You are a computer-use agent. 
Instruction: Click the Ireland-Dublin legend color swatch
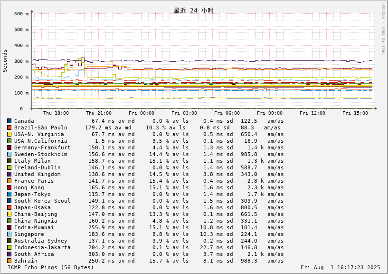(x=9, y=167)
